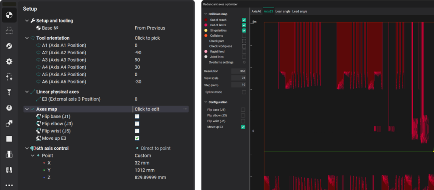This screenshot has height=190, width=434.
Task: Open the AxisA6 tab
Action: click(x=256, y=11)
